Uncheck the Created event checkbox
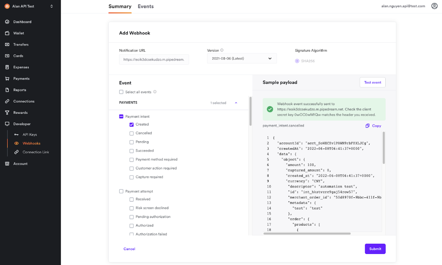This screenshot has width=442, height=265. 132,125
